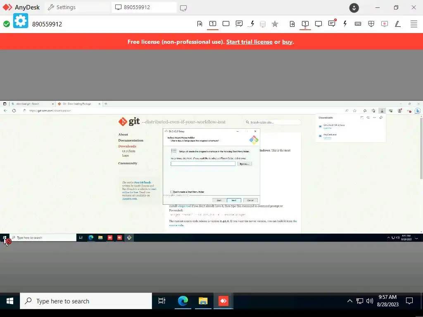Click the Downloads link in git sidebar
Image resolution: width=423 pixels, height=317 pixels.
[x=127, y=147]
